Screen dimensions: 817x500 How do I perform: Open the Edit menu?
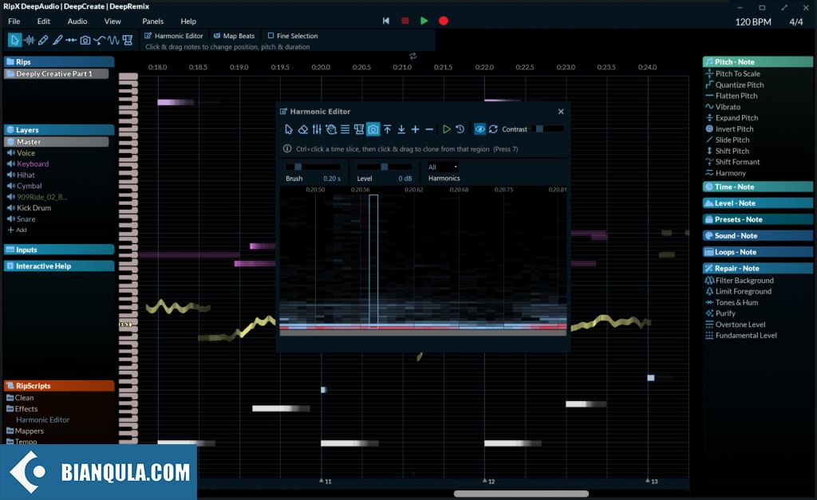[44, 22]
